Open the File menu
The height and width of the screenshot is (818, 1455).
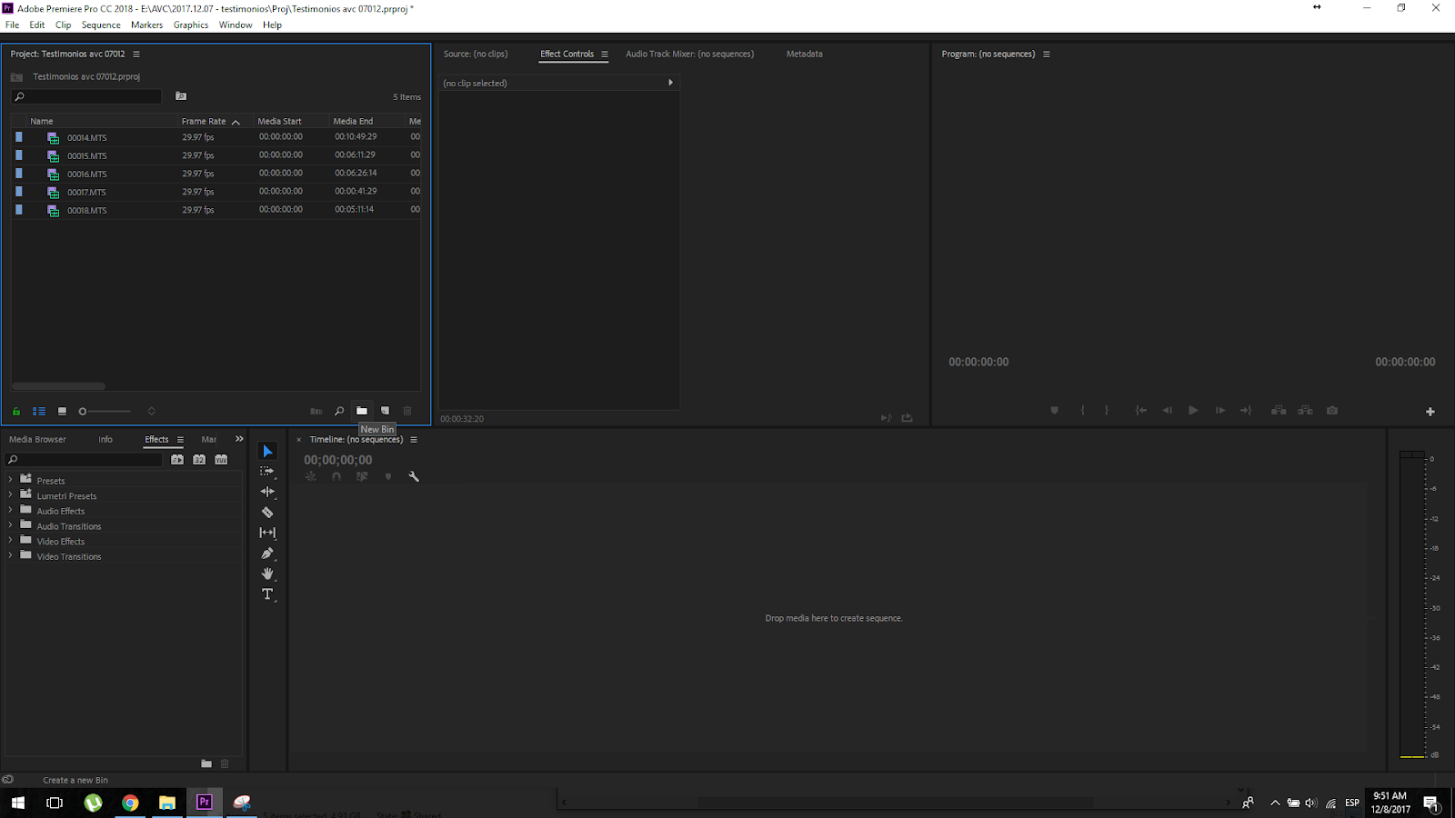point(13,25)
